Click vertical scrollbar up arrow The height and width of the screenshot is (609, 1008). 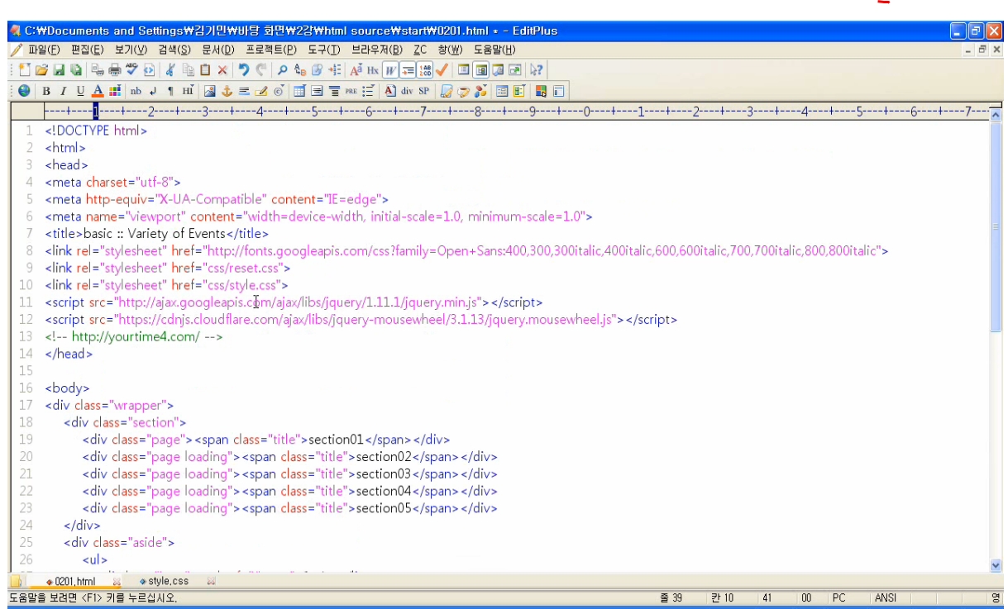996,115
